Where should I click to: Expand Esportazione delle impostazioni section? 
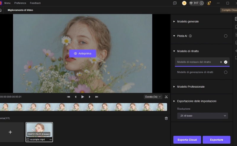coord(174,101)
